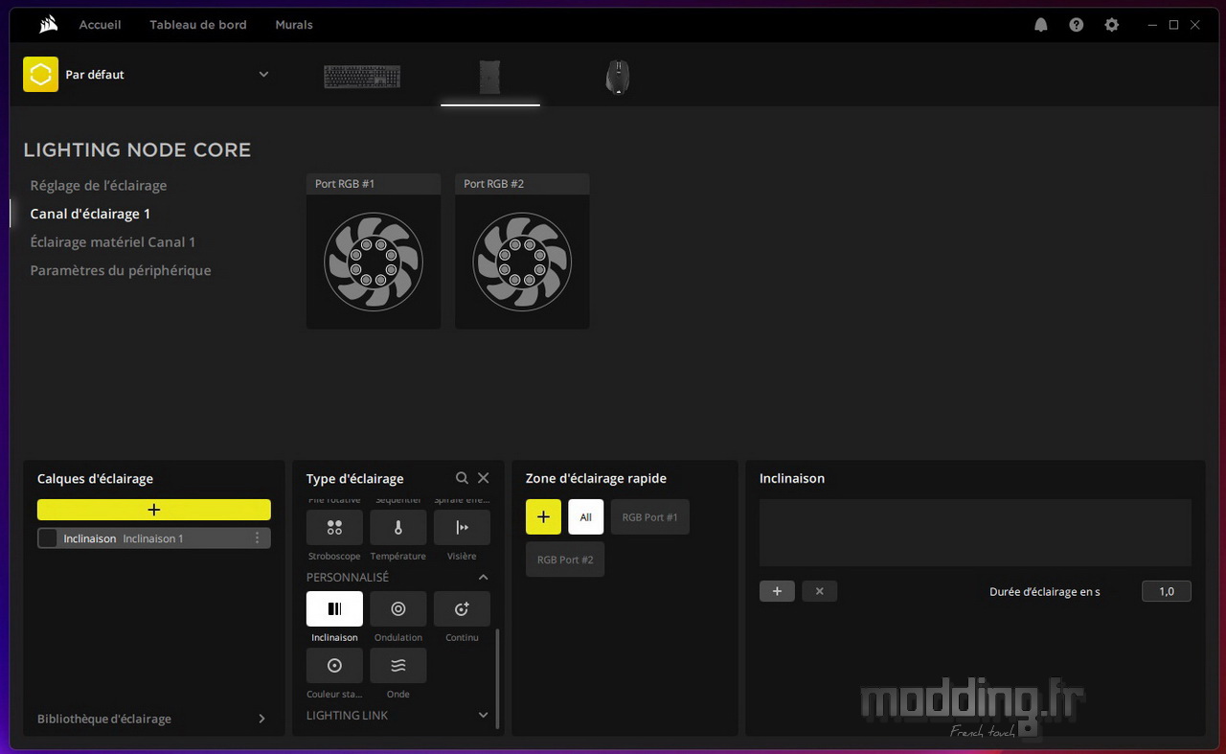The height and width of the screenshot is (754, 1226).
Task: Select the Stroboscope lighting type
Action: 334,527
